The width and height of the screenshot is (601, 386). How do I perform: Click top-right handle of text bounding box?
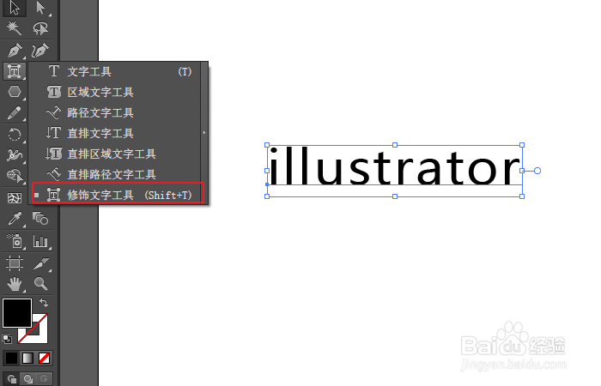coord(522,145)
